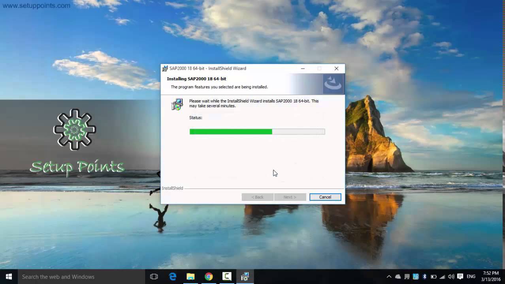The height and width of the screenshot is (284, 505).
Task: Click the "Please wait while the InstallShield Wizard" message
Action: 254,103
